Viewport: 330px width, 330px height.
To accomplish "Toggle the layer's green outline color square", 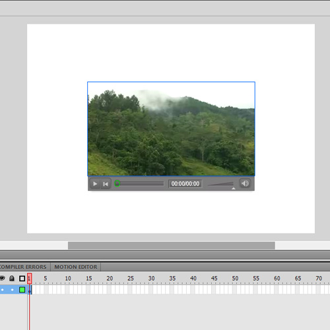I will tap(22, 290).
